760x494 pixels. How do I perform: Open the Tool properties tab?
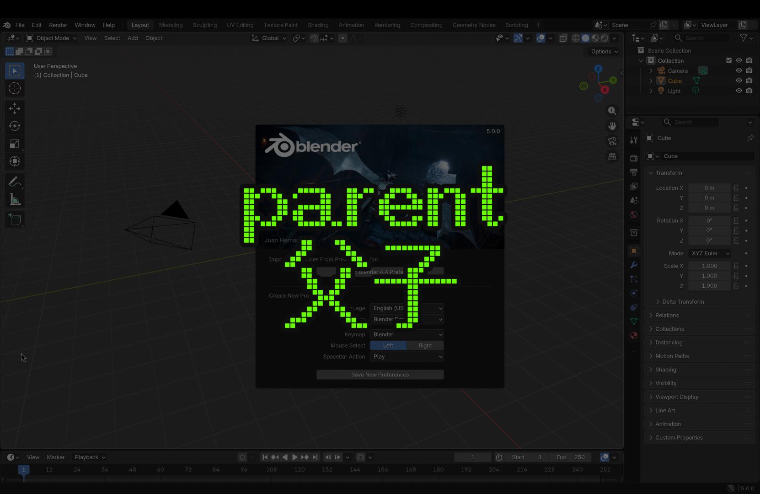(x=634, y=140)
